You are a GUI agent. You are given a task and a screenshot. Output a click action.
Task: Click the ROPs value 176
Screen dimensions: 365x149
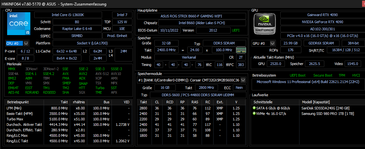[291, 50]
